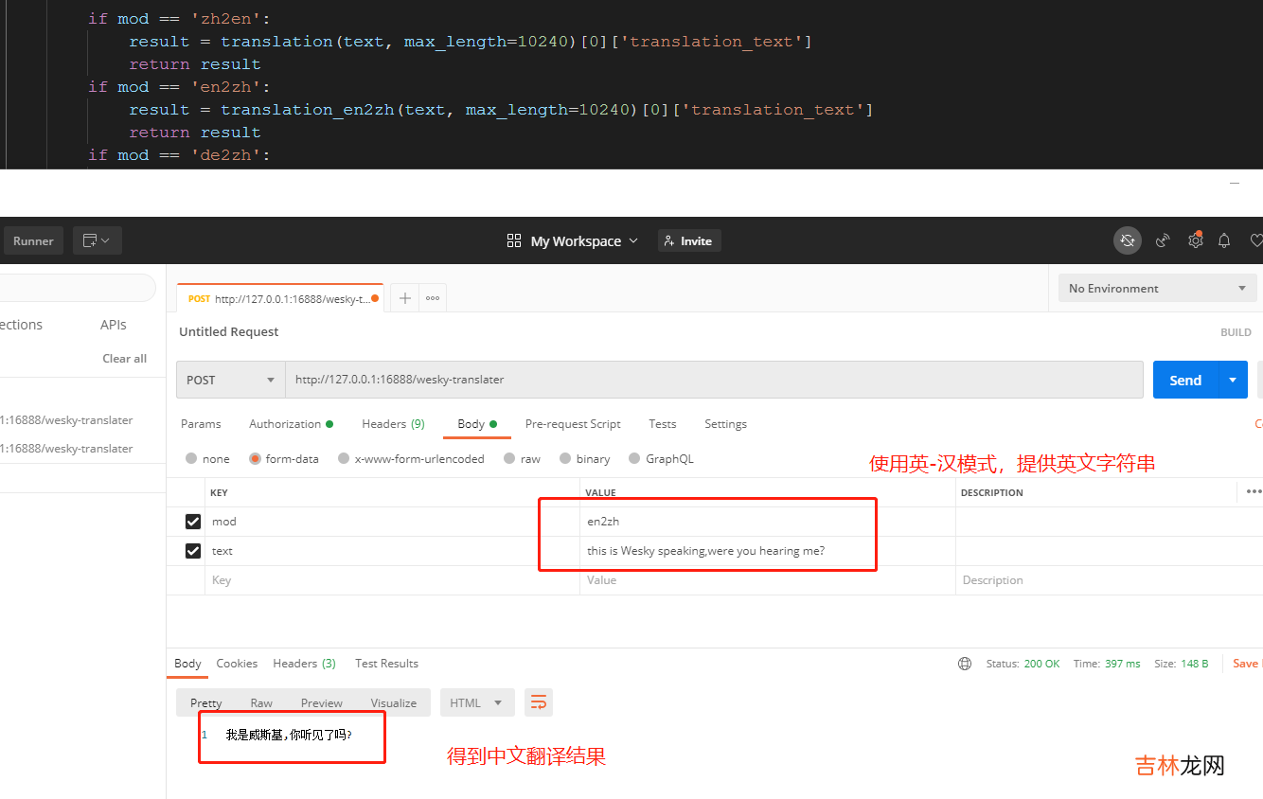Expand the My Workspace switcher
1263x799 pixels.
[574, 241]
